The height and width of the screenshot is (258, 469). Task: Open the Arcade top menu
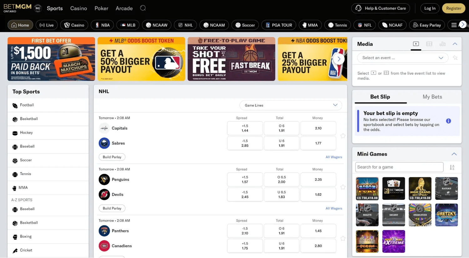pyautogui.click(x=124, y=8)
